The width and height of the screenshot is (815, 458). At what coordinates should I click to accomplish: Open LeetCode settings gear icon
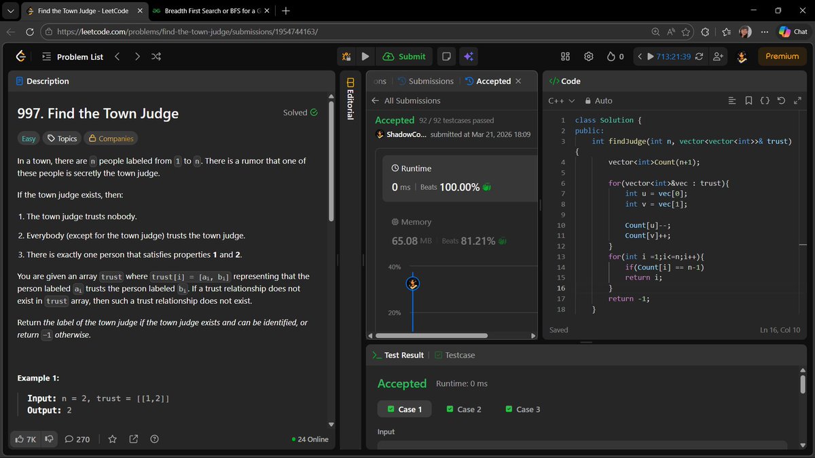pos(589,57)
